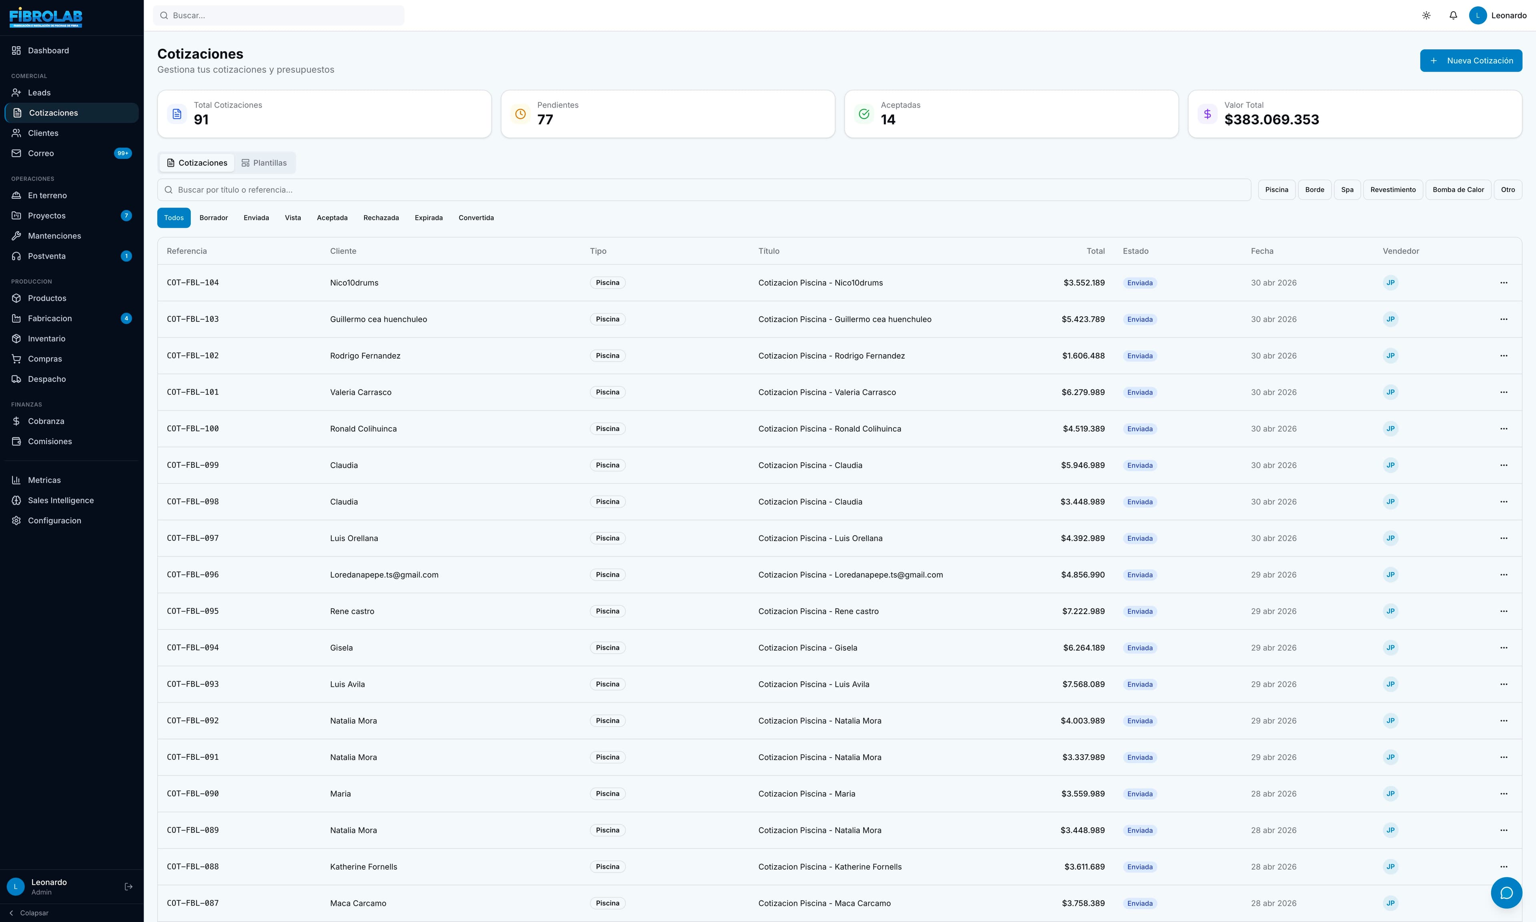Open Cobranza in the sidebar

tap(72, 421)
